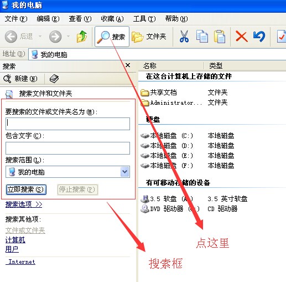
Task: Click the Copy icon in toolbar
Action: 202,37
